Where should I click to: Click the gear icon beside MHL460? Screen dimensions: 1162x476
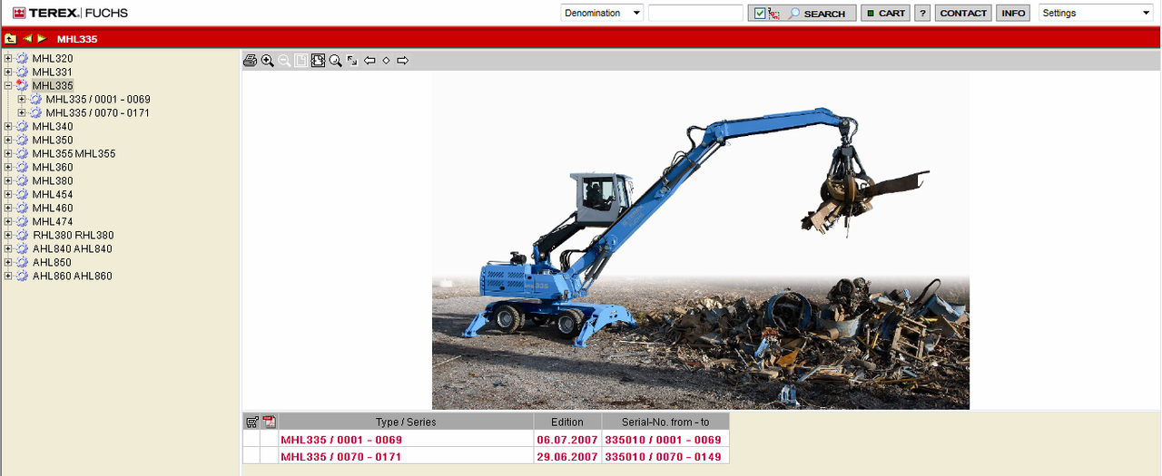click(23, 209)
